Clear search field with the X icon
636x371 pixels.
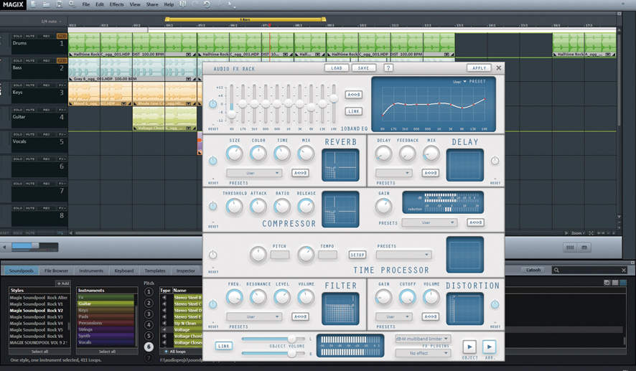624,270
